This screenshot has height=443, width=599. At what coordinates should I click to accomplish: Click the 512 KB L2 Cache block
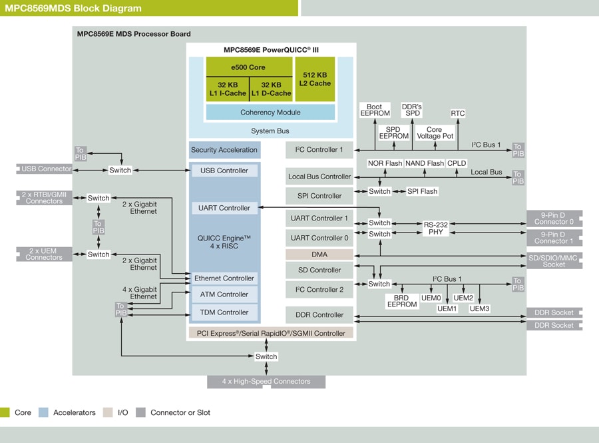click(314, 81)
